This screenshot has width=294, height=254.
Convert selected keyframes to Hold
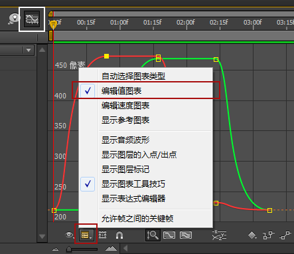click(269, 235)
